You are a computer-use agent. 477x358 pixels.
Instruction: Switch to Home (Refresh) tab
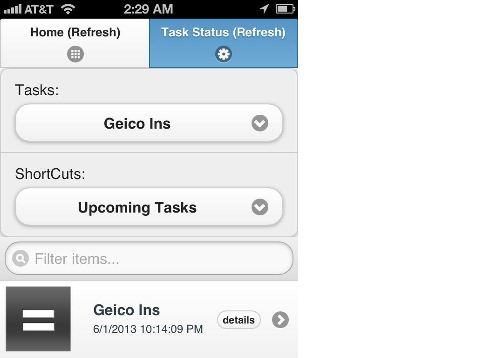point(75,43)
